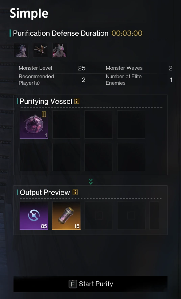
Task: Open Output Preview info icon
Action: [75, 192]
